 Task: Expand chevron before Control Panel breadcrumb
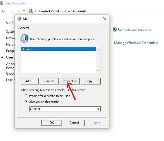[x=36, y=11]
